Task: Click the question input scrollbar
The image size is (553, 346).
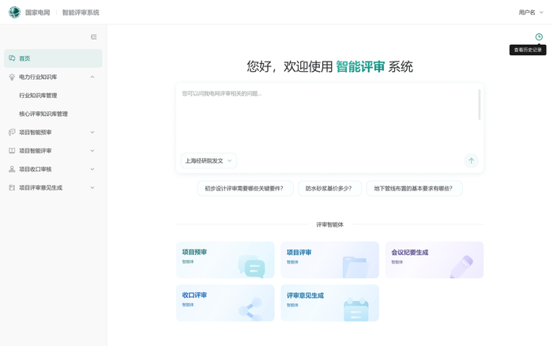Action: [x=479, y=105]
